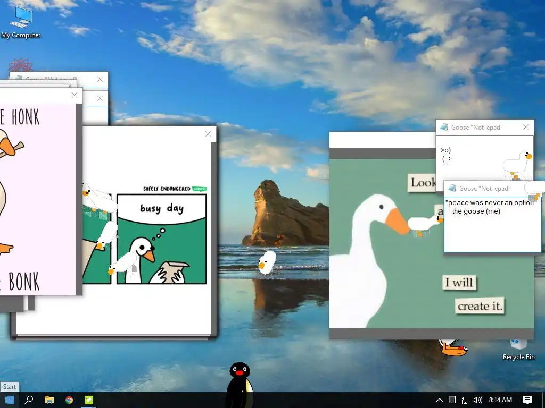The height and width of the screenshot is (408, 545).
Task: Close the HONK BONK meme window
Action: point(75,95)
